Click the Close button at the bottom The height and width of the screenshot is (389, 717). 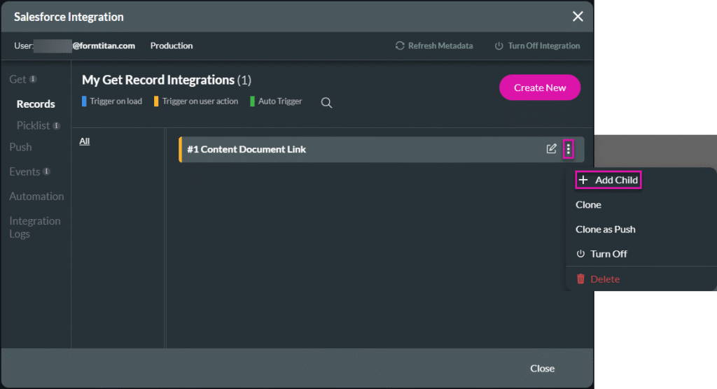click(x=543, y=369)
